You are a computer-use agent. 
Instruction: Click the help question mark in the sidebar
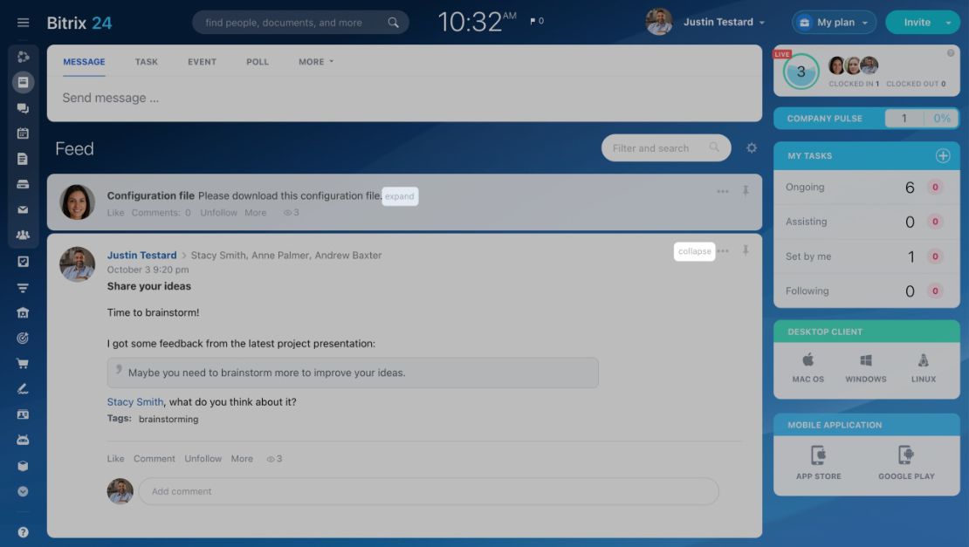(x=23, y=532)
